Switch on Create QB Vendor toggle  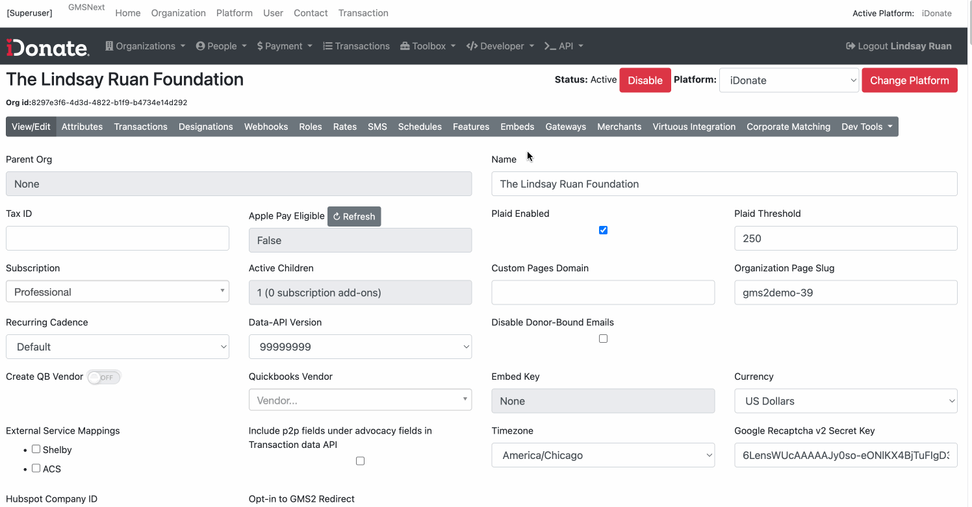point(104,377)
